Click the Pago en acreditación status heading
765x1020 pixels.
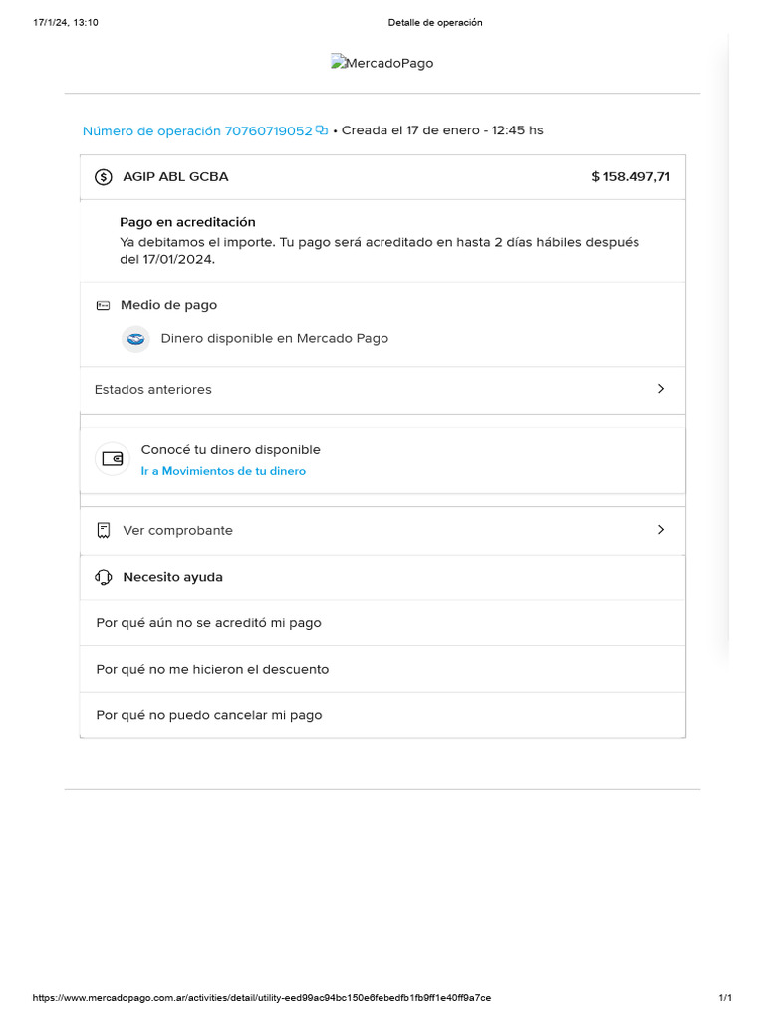tap(187, 222)
